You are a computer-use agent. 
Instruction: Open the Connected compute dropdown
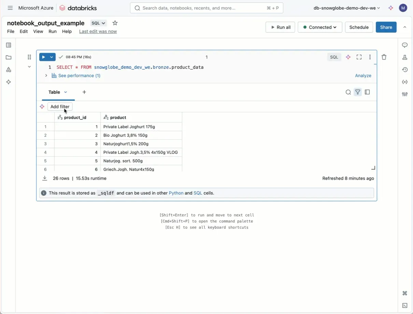pyautogui.click(x=320, y=27)
